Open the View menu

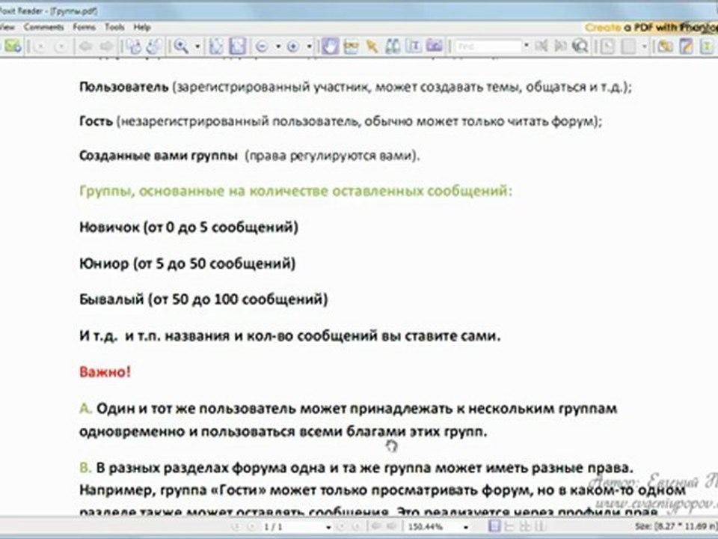coord(7,27)
